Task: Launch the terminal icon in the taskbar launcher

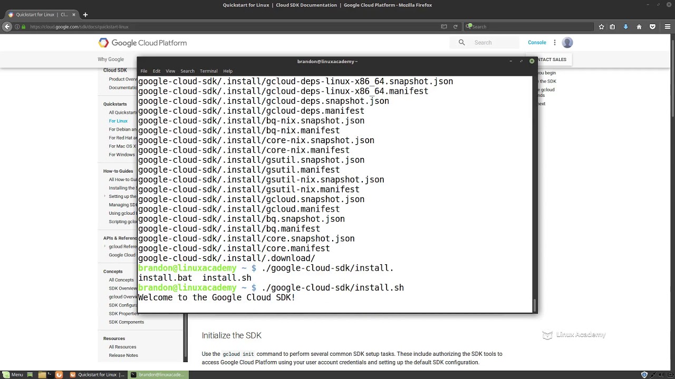Action: [50, 375]
